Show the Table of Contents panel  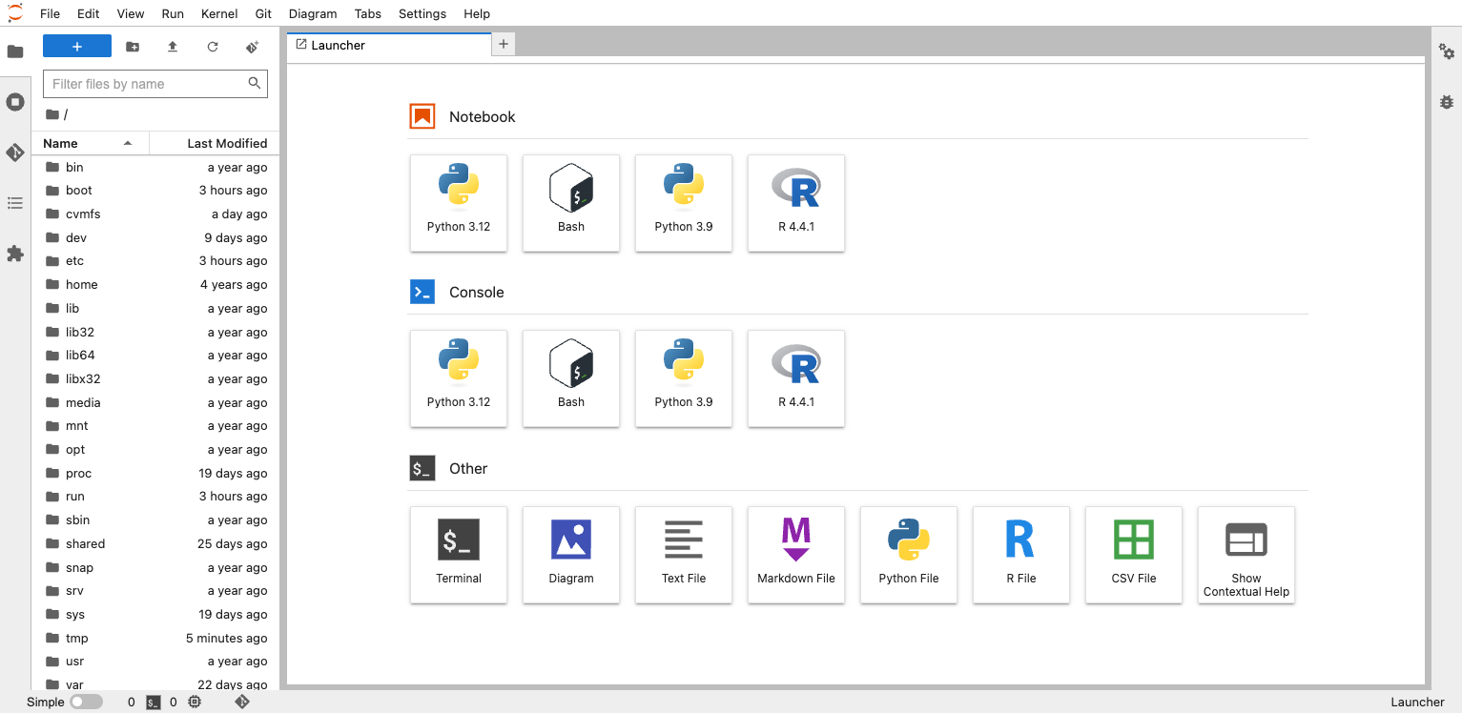[x=15, y=203]
